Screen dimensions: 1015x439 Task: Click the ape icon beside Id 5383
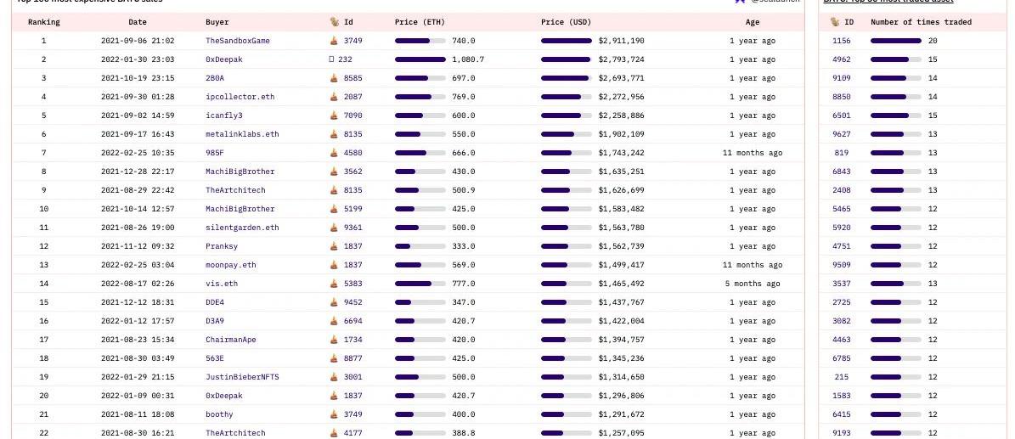tap(334, 284)
